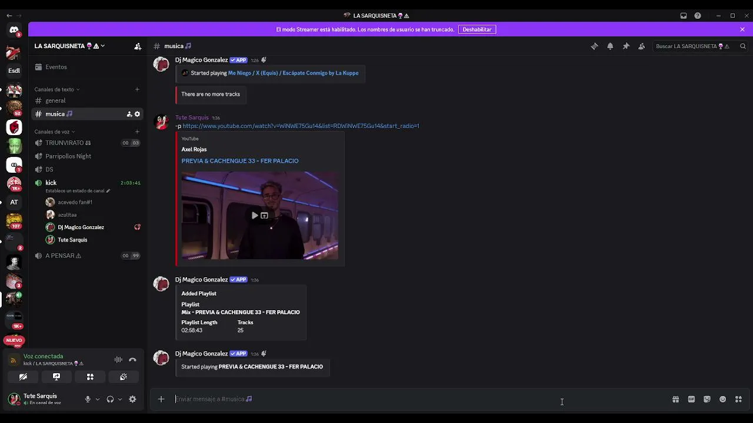Add a channel to Canales de voz
Image resolution: width=753 pixels, height=423 pixels.
(137, 132)
